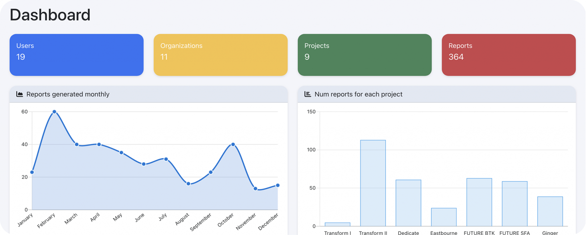Select the April data point on line chart
Viewport: 586px width, 235px height.
coord(99,144)
